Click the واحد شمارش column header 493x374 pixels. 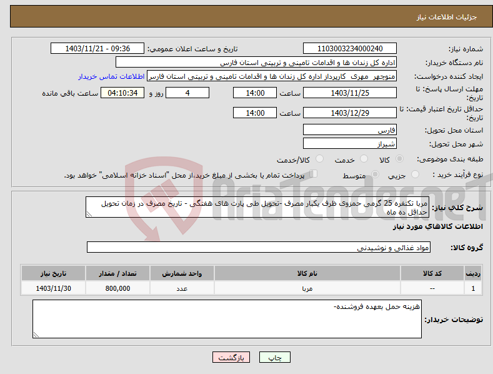coord(182,273)
